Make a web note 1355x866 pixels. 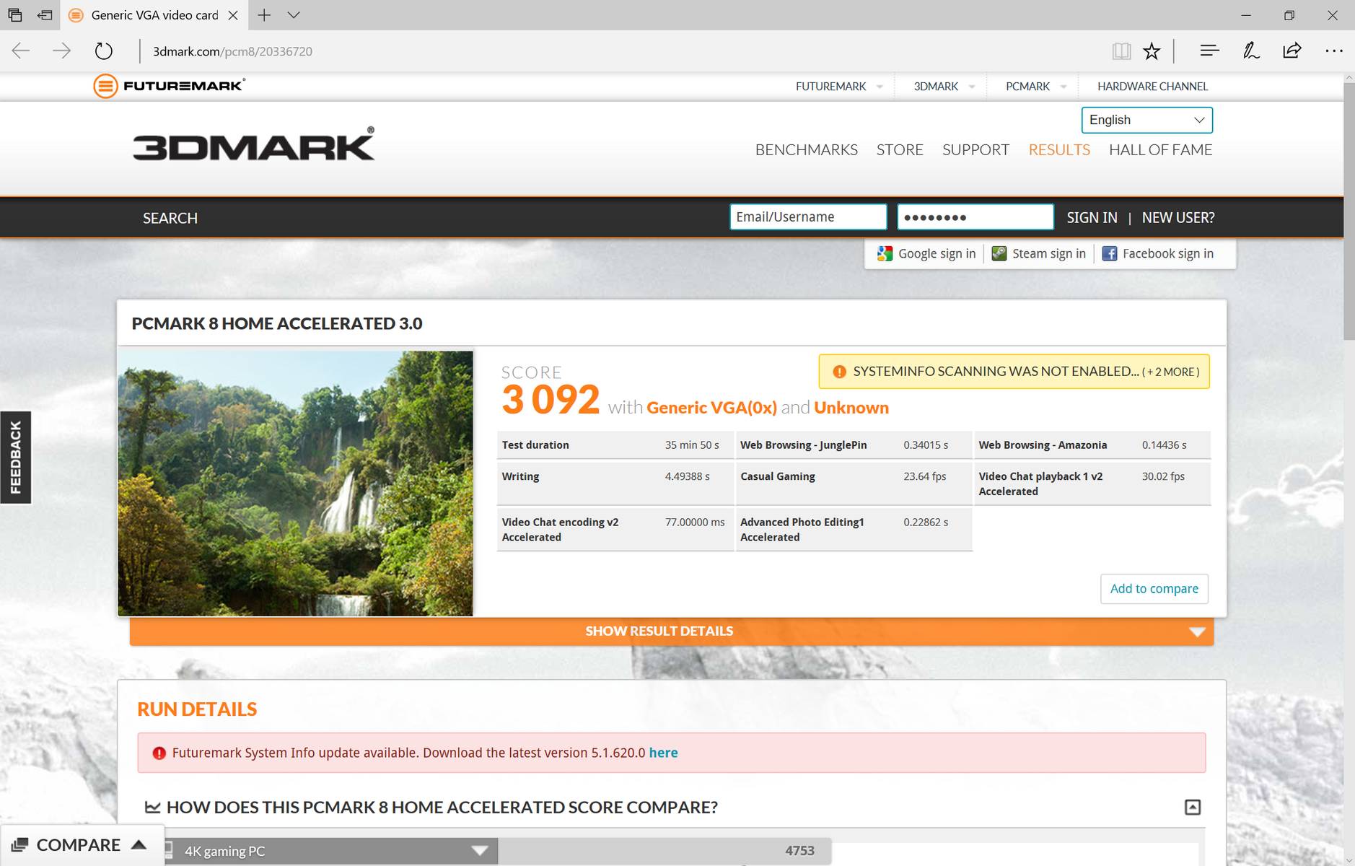coord(1251,51)
